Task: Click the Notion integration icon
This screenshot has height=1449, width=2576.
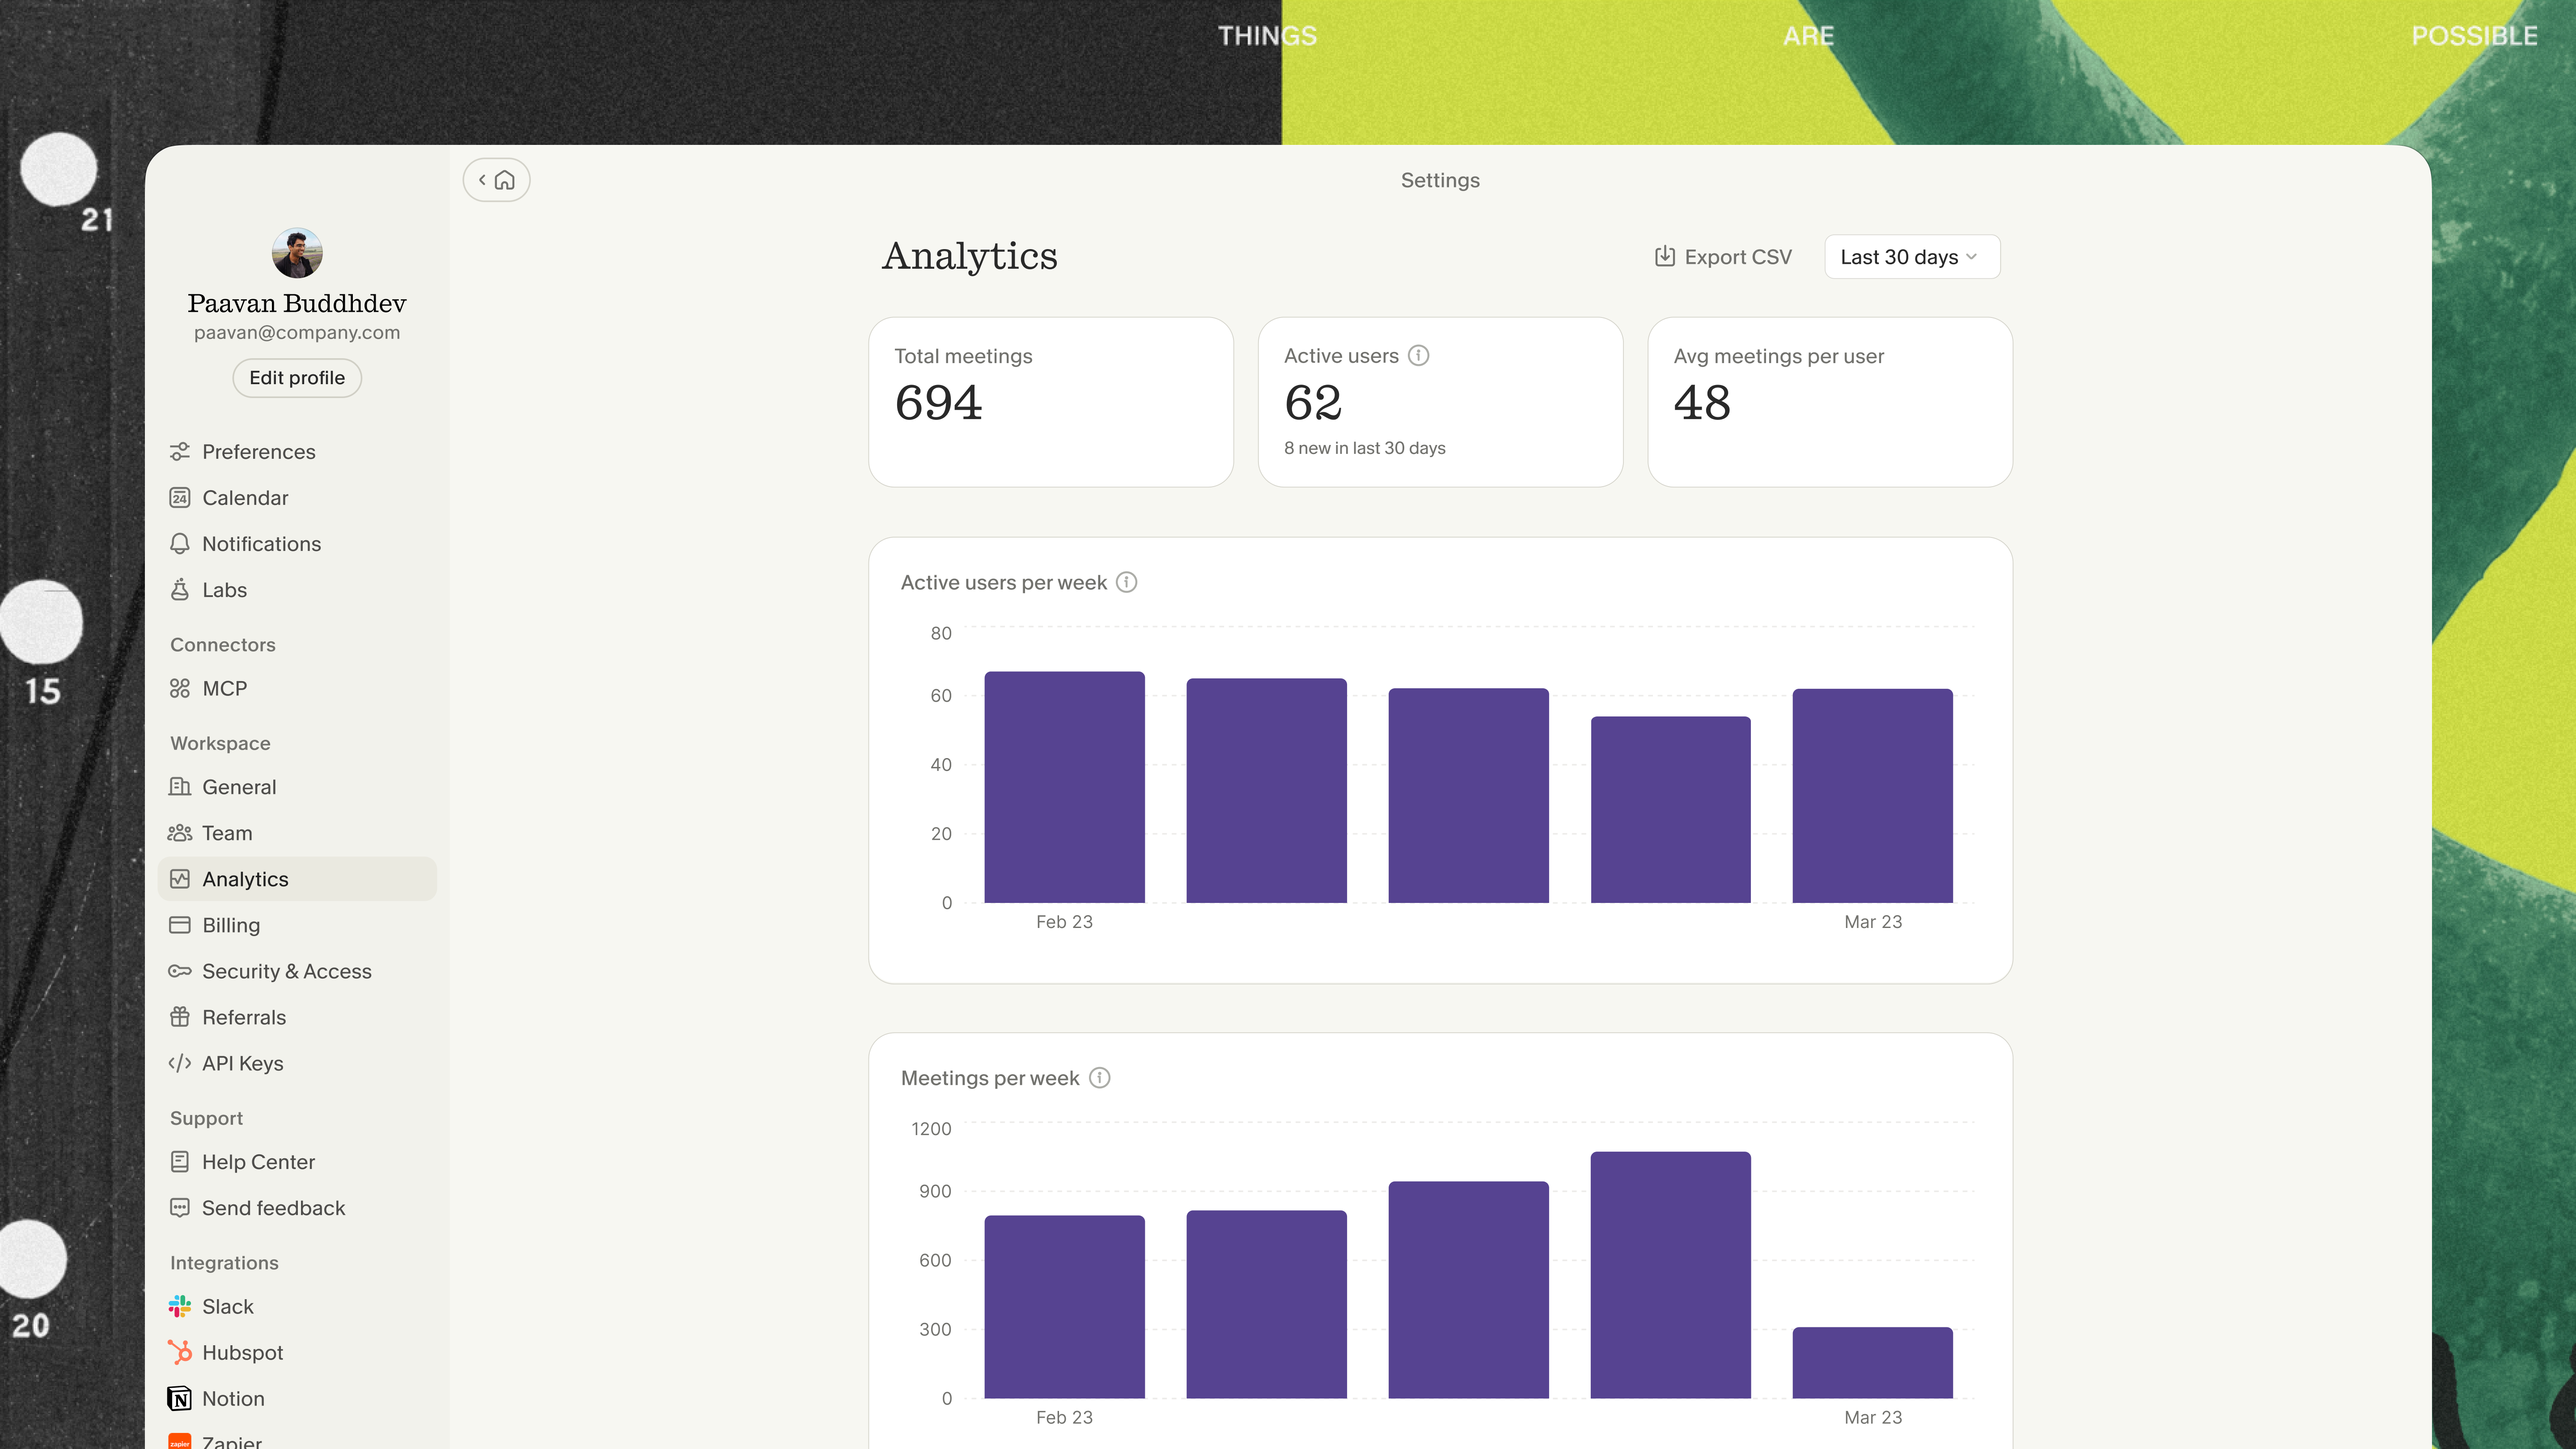Action: coord(180,1398)
